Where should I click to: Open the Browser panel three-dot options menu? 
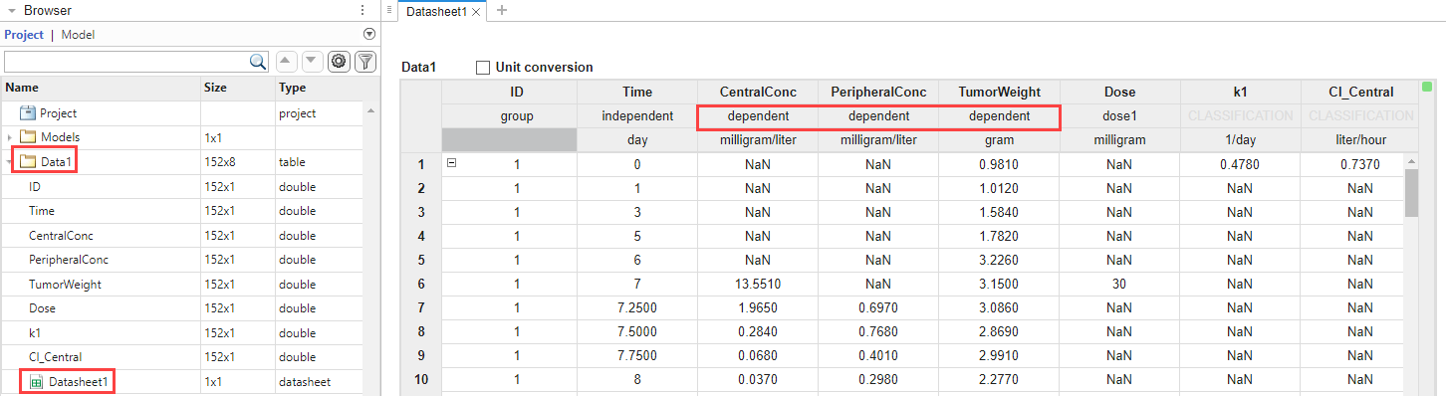362,10
